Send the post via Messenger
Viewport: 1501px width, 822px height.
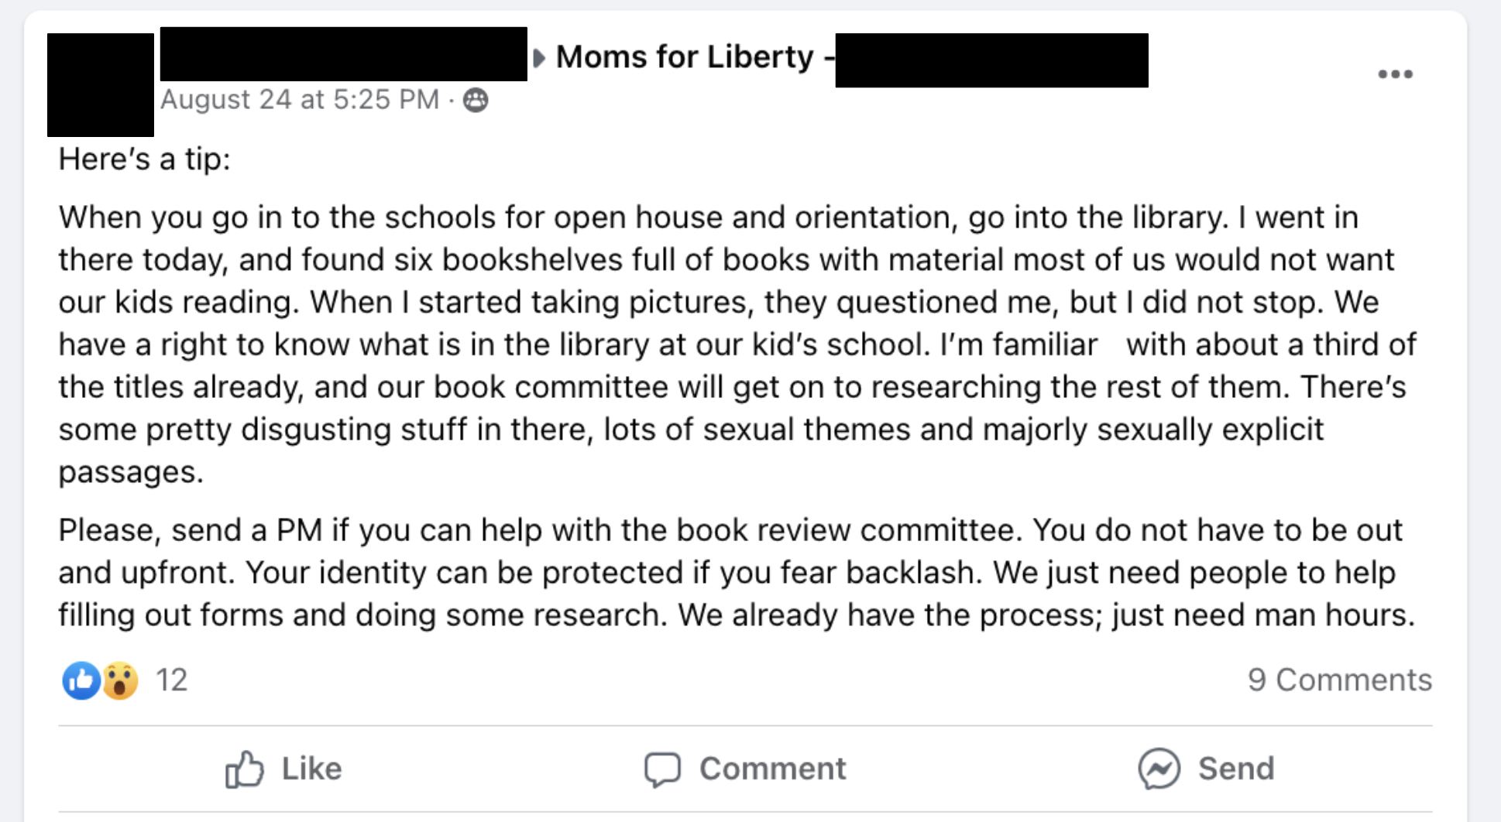pyautogui.click(x=1206, y=768)
